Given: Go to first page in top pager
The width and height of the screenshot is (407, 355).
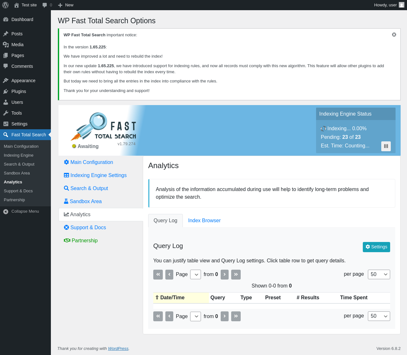Looking at the screenshot, I should click(x=158, y=274).
